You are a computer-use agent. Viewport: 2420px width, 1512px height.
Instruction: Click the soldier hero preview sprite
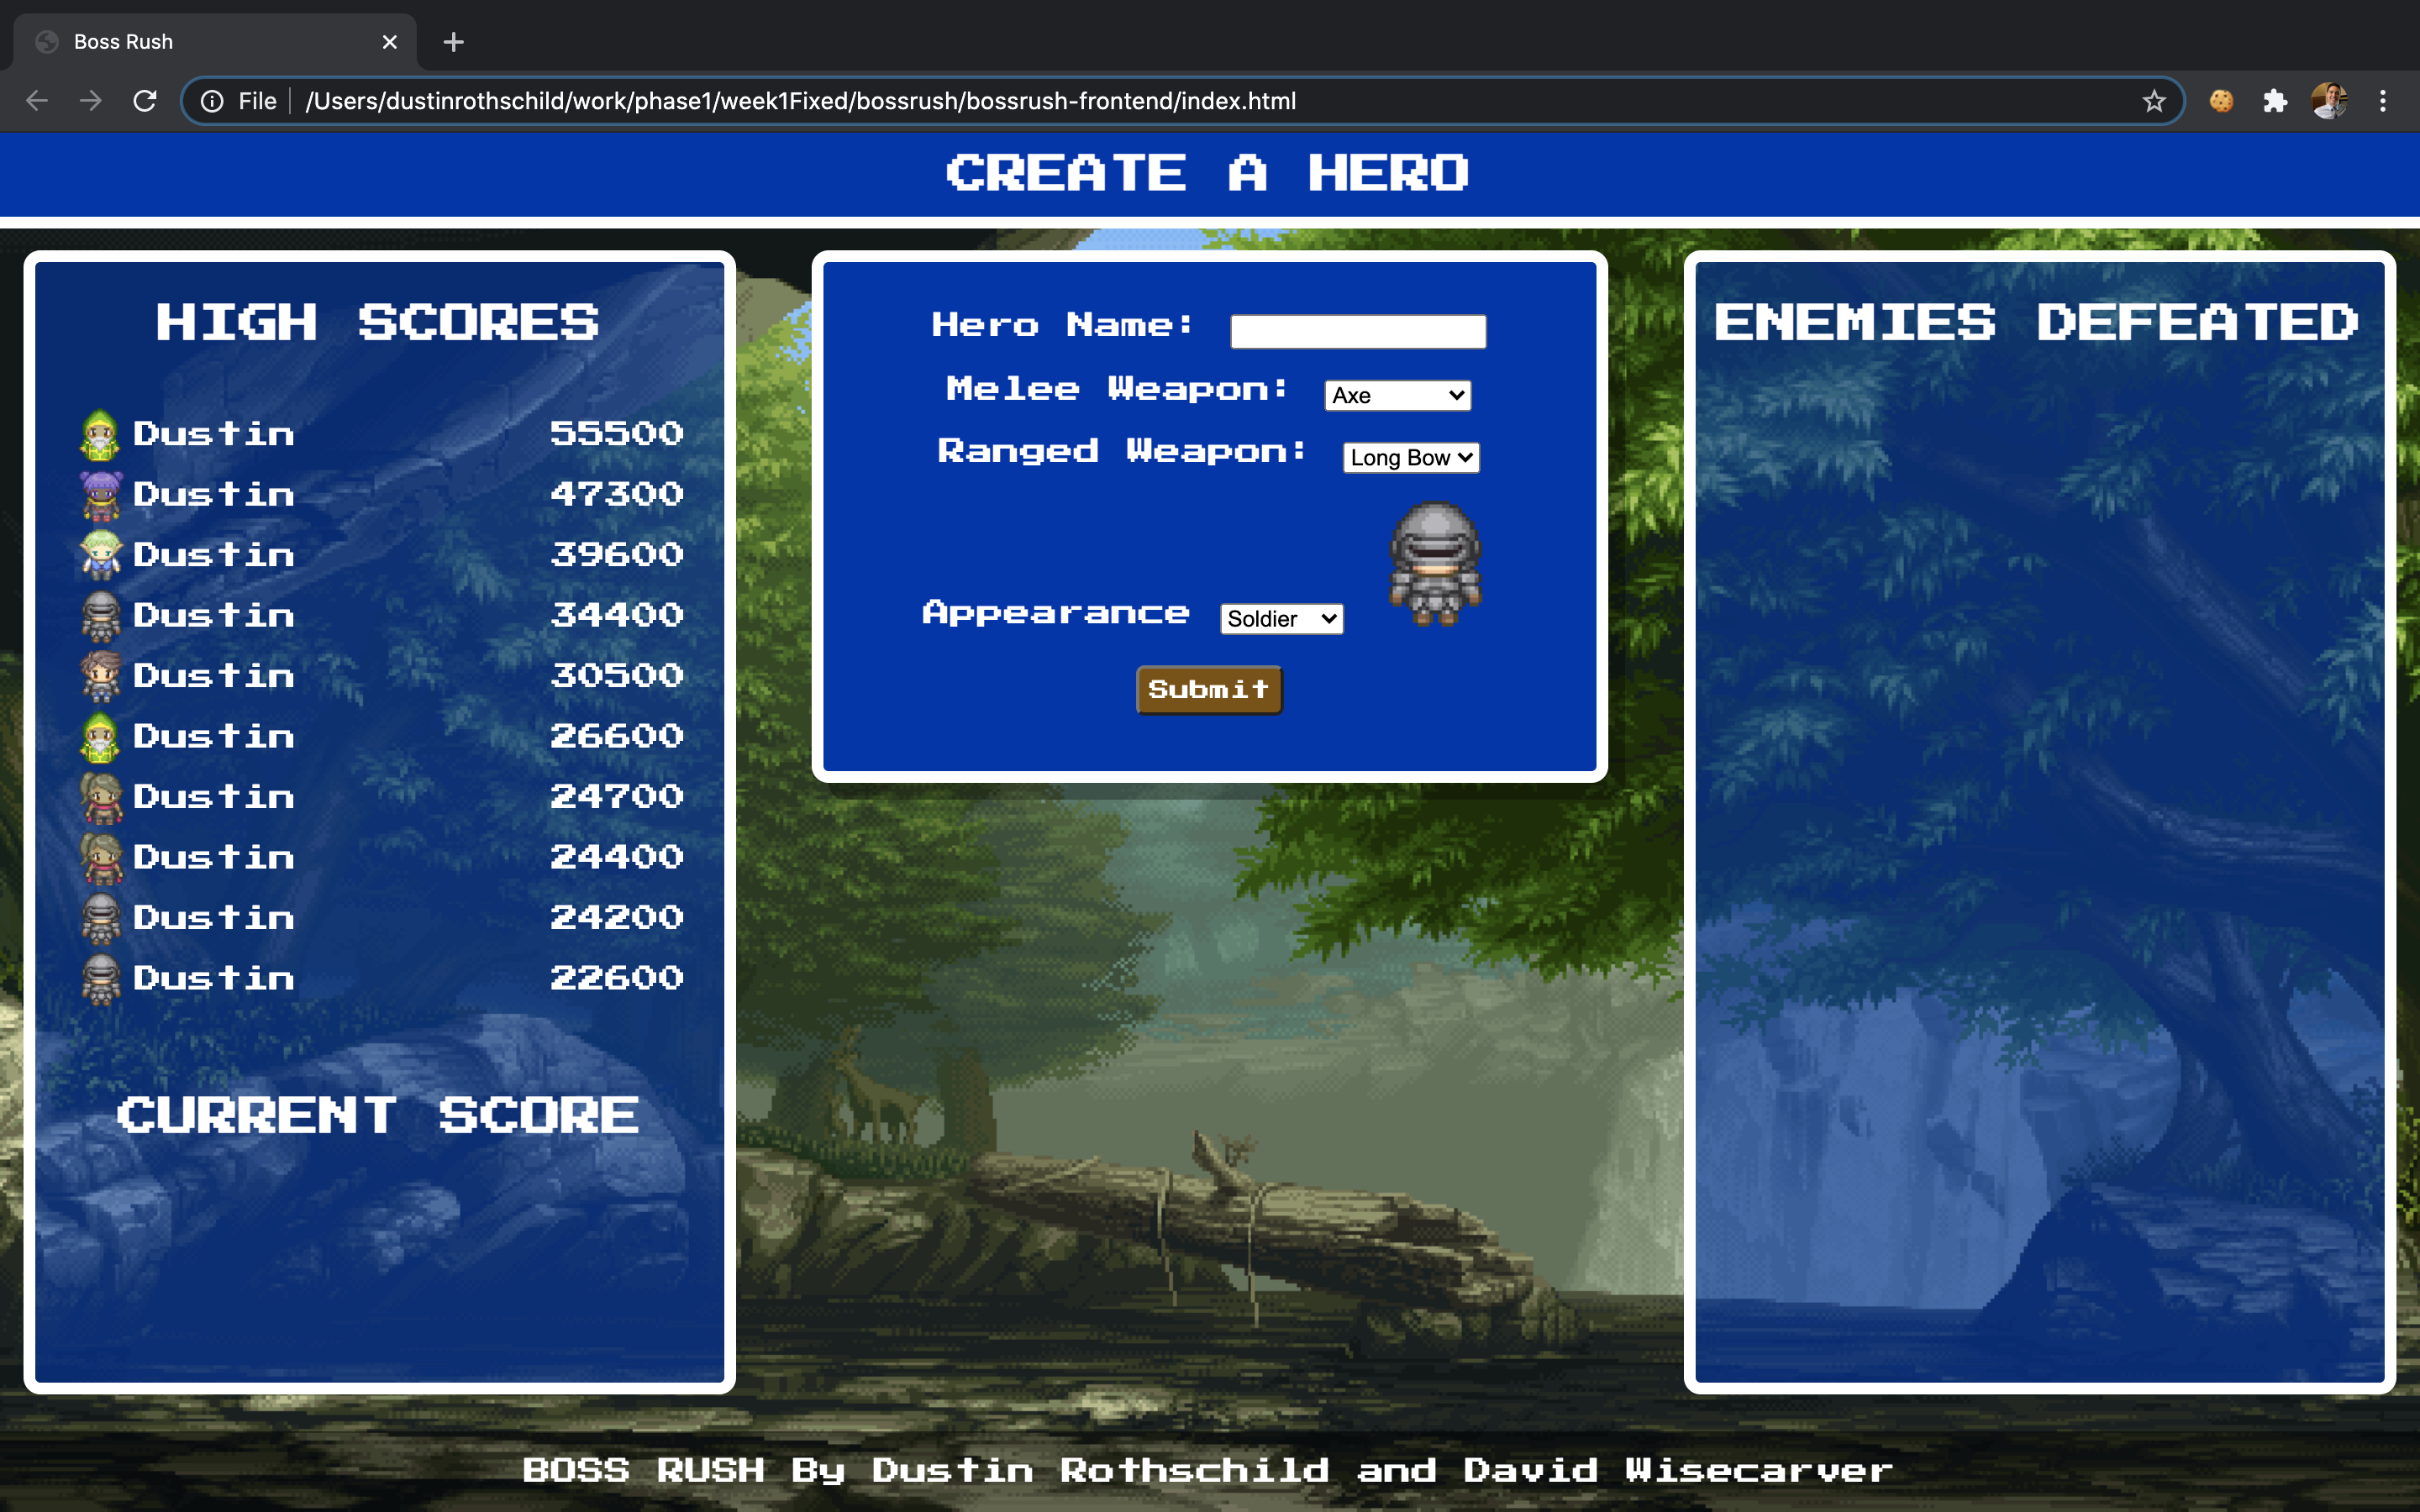coord(1435,563)
